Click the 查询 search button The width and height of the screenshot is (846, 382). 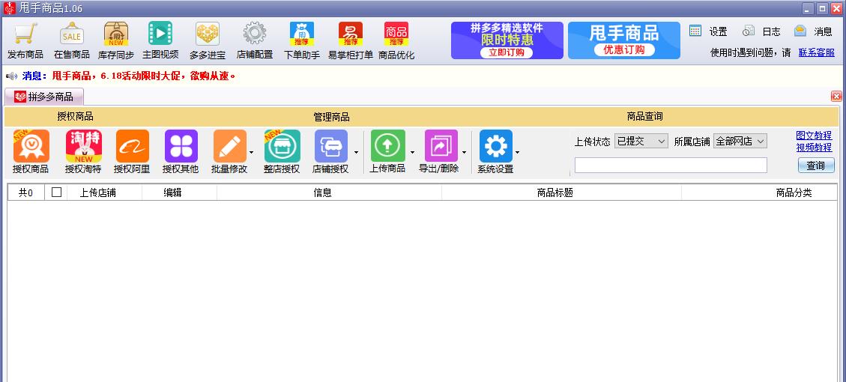pyautogui.click(x=816, y=166)
